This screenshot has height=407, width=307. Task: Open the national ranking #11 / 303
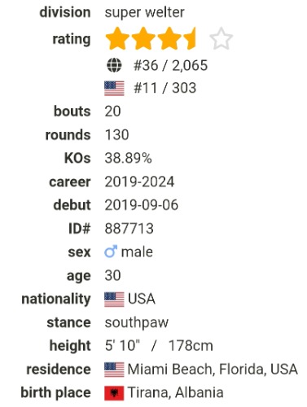click(164, 88)
